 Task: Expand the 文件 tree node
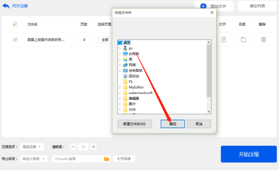tap(120, 110)
